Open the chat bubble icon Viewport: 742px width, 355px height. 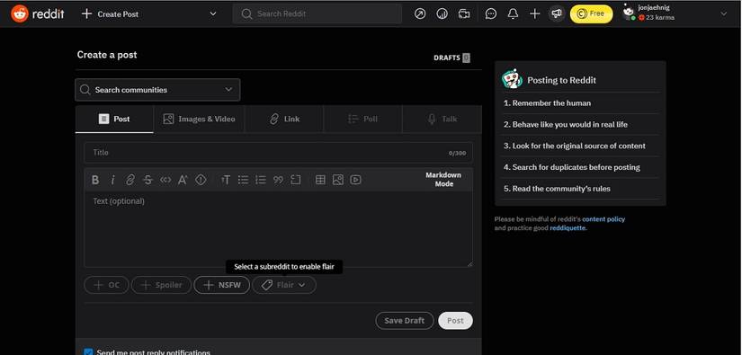point(491,13)
